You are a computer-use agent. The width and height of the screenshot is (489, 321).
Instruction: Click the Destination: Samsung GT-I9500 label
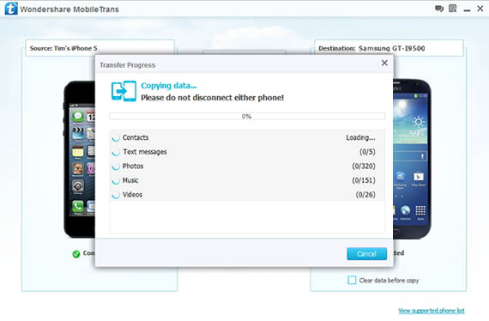(x=371, y=48)
